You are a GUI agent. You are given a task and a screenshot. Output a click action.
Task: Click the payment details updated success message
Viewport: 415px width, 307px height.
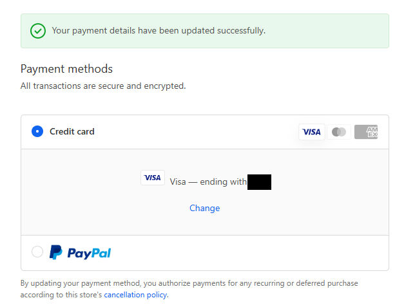pos(159,30)
